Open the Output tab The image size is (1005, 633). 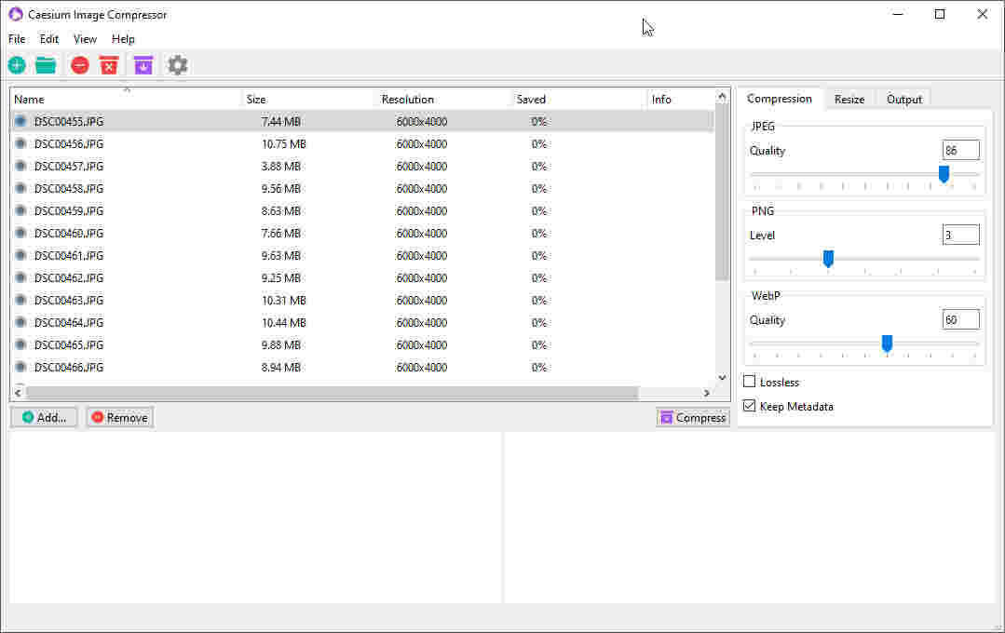tap(903, 98)
